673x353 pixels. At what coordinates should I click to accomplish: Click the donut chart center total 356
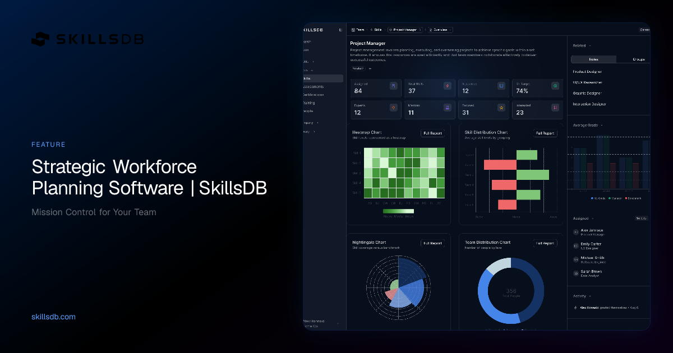tap(511, 291)
